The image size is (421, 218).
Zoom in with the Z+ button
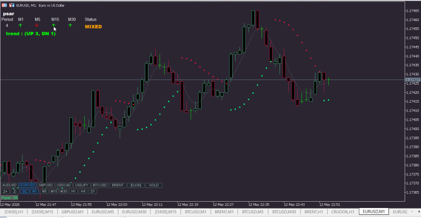coord(5,191)
